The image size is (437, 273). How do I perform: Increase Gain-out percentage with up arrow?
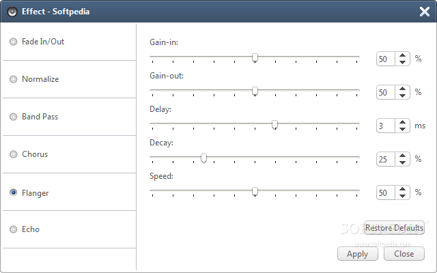click(x=402, y=89)
